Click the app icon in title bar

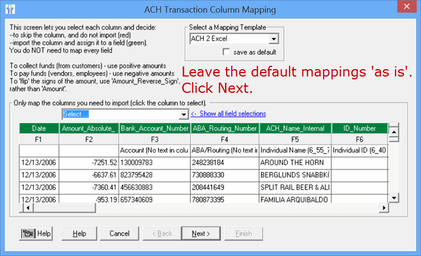coord(10,10)
